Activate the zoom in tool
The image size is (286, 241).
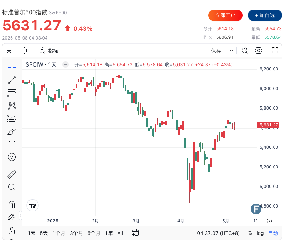[x=12, y=187]
